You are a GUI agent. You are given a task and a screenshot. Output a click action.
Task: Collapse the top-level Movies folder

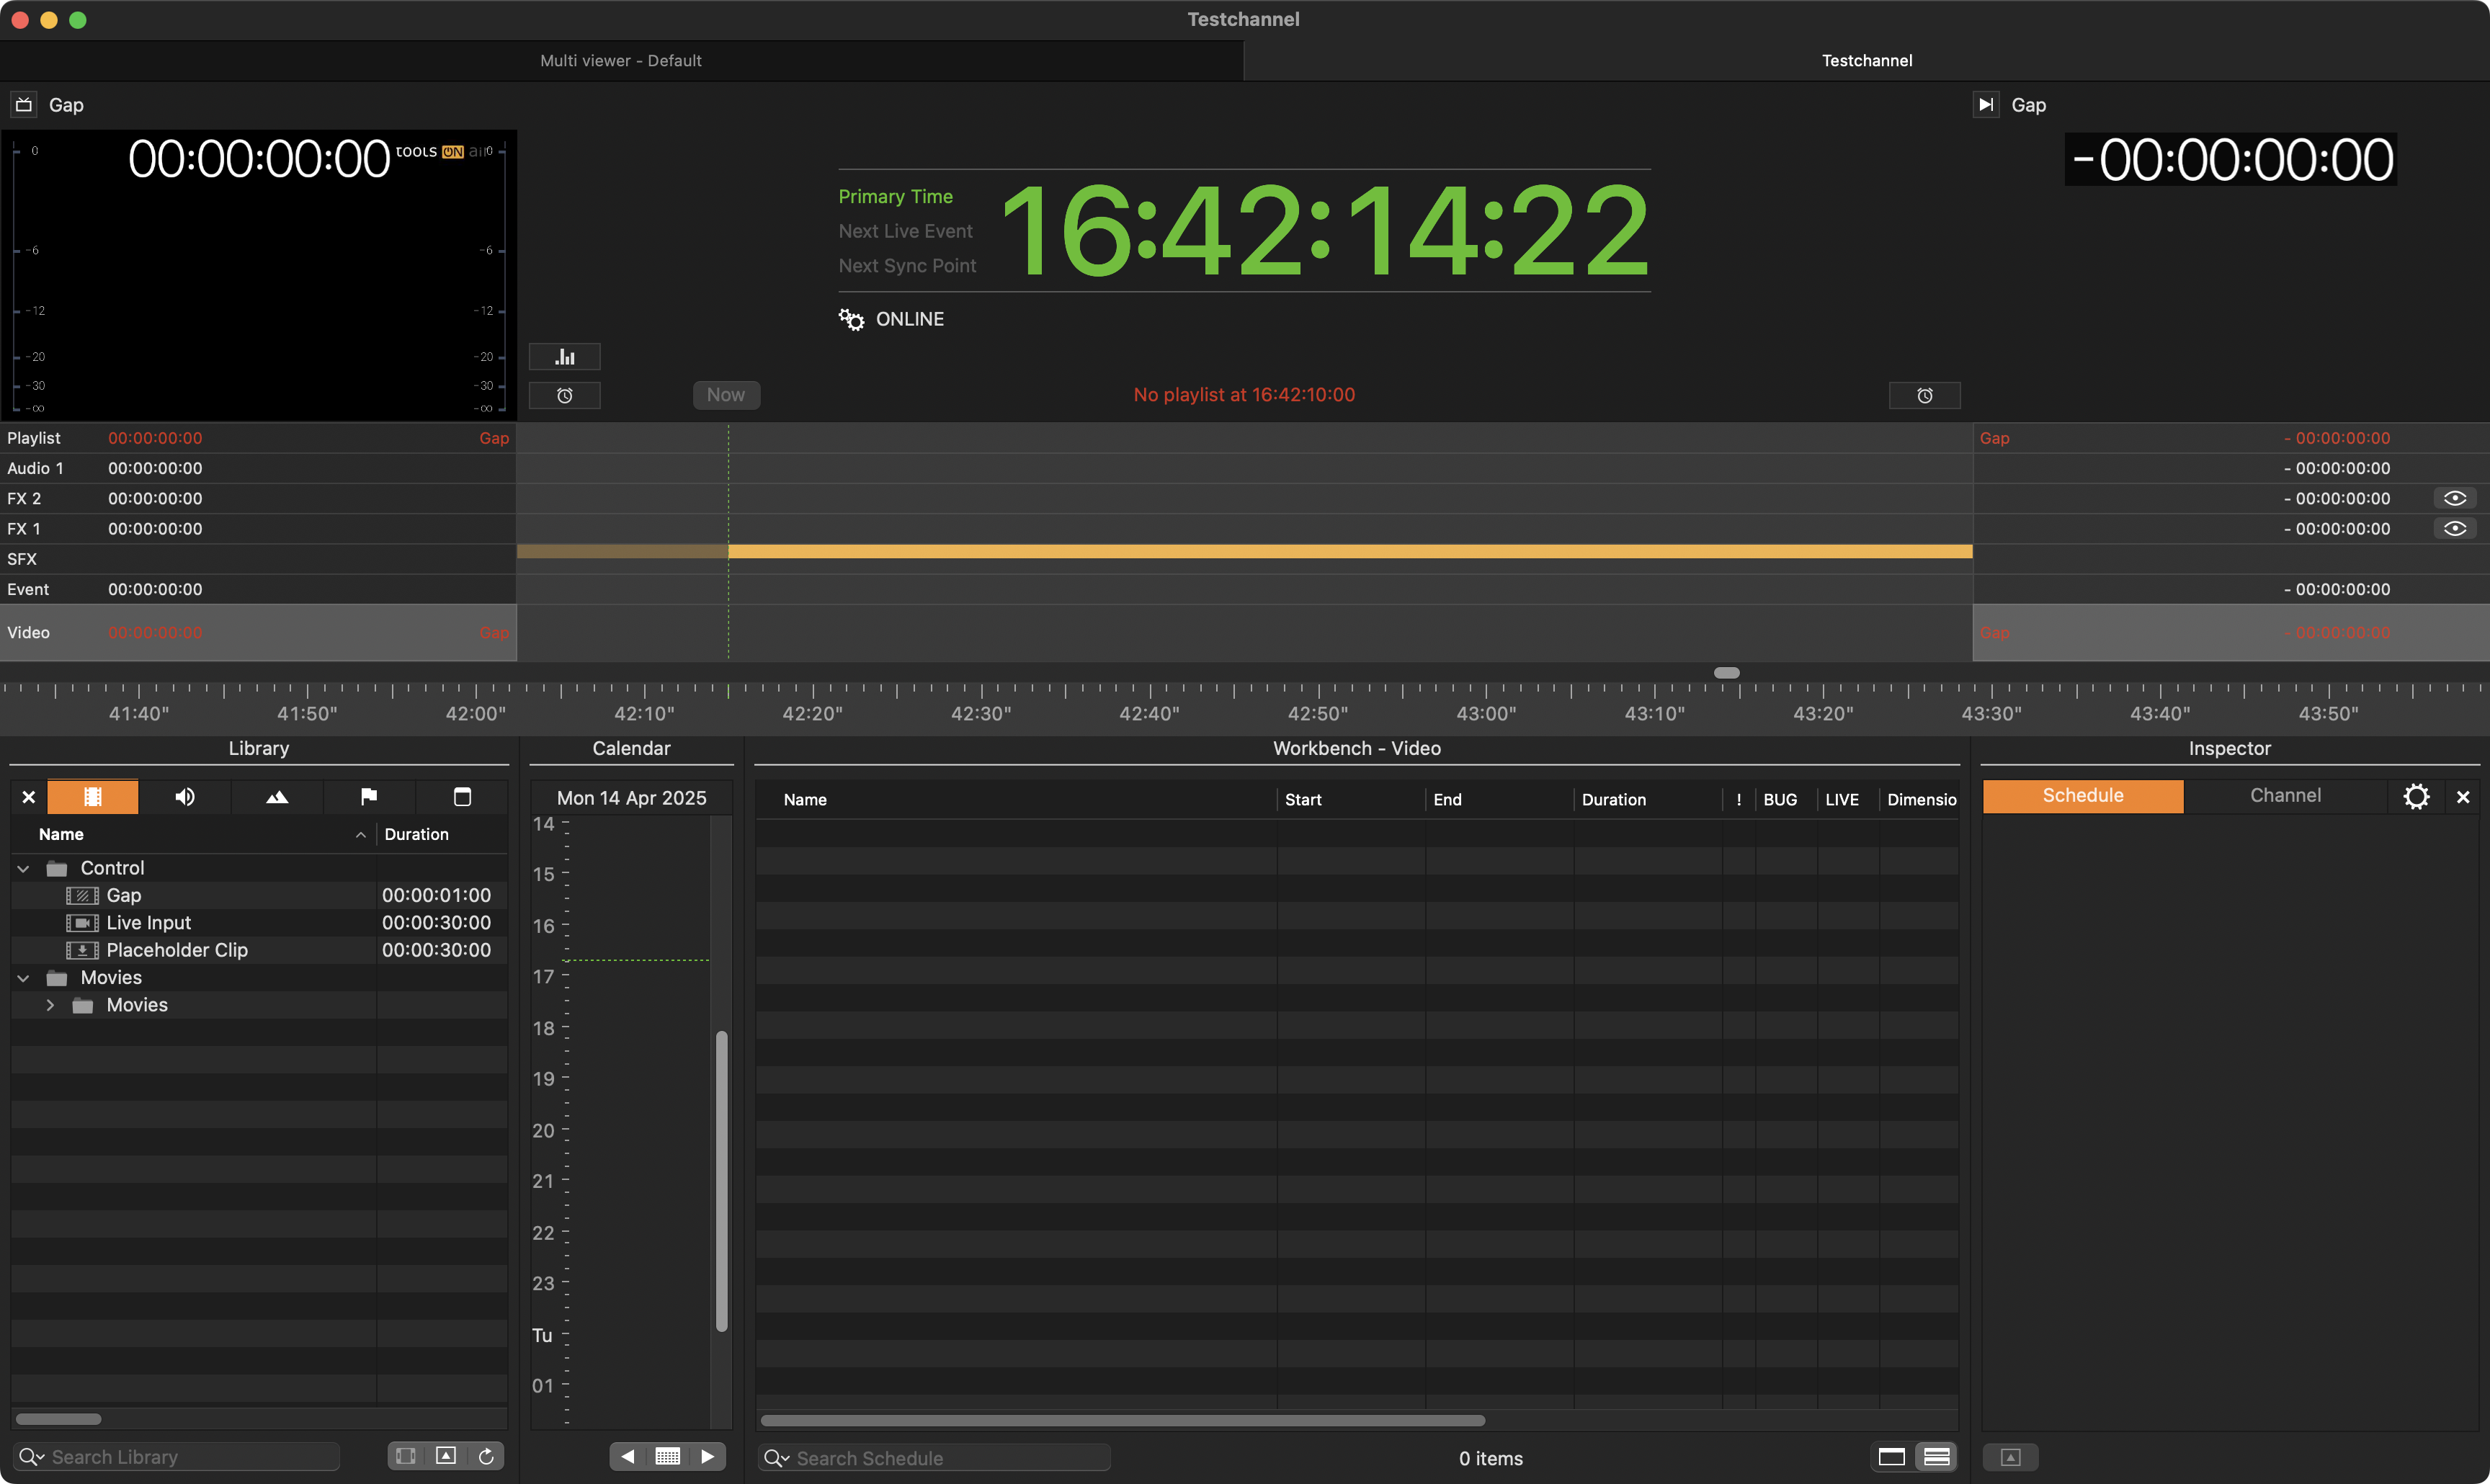tap(24, 978)
